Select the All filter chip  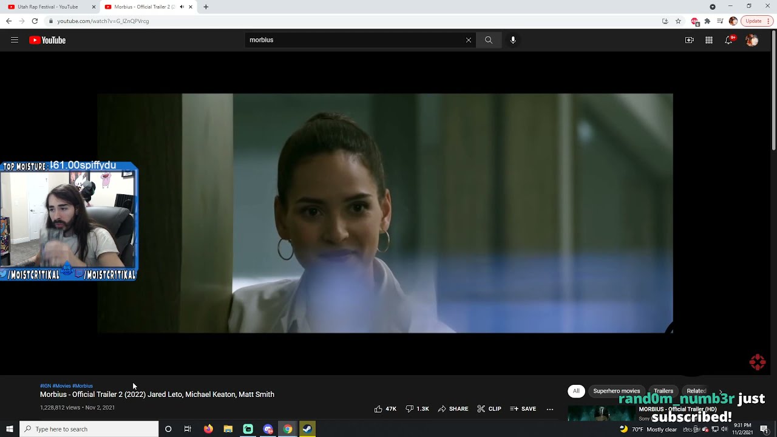pyautogui.click(x=576, y=391)
